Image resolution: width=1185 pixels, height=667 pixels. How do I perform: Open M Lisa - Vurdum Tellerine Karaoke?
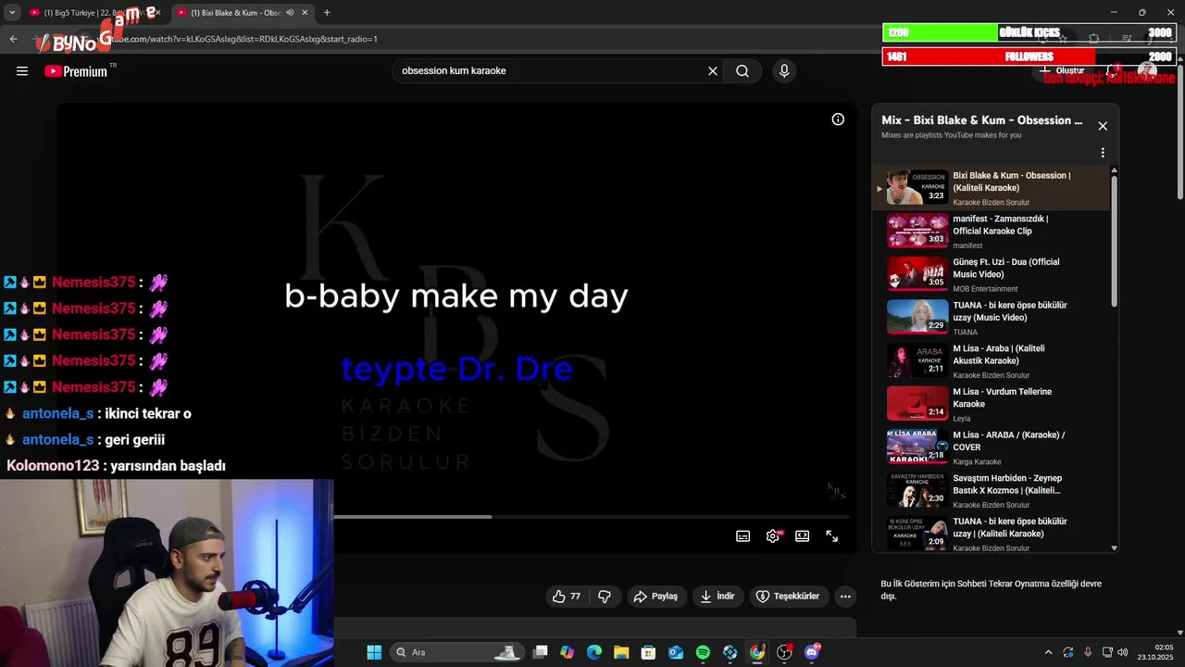992,405
